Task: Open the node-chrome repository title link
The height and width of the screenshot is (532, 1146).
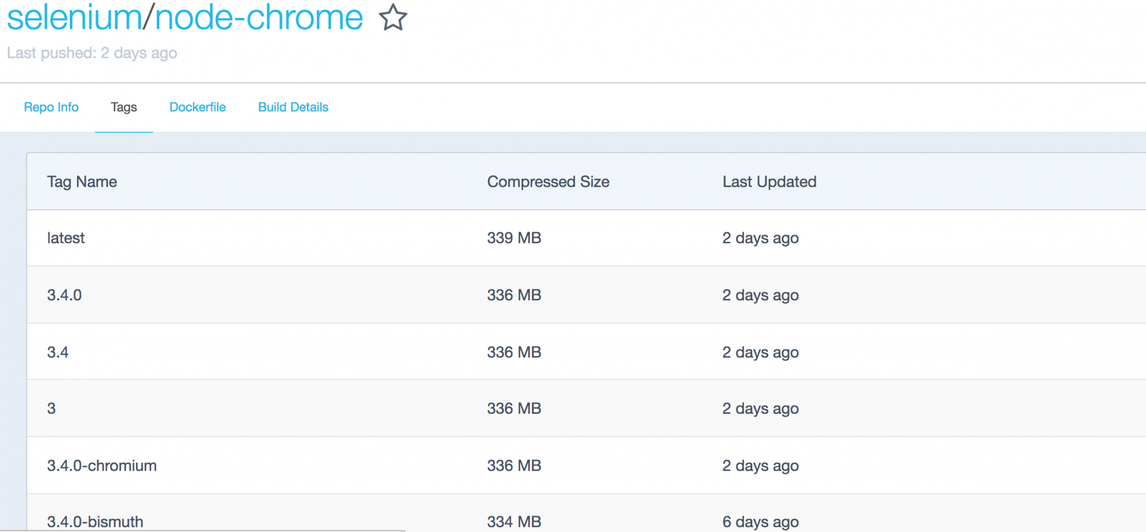Action: point(259,17)
